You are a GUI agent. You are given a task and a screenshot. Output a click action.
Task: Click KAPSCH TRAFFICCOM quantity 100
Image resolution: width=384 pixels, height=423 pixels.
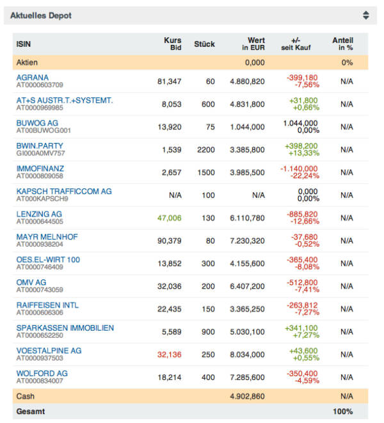coord(208,195)
